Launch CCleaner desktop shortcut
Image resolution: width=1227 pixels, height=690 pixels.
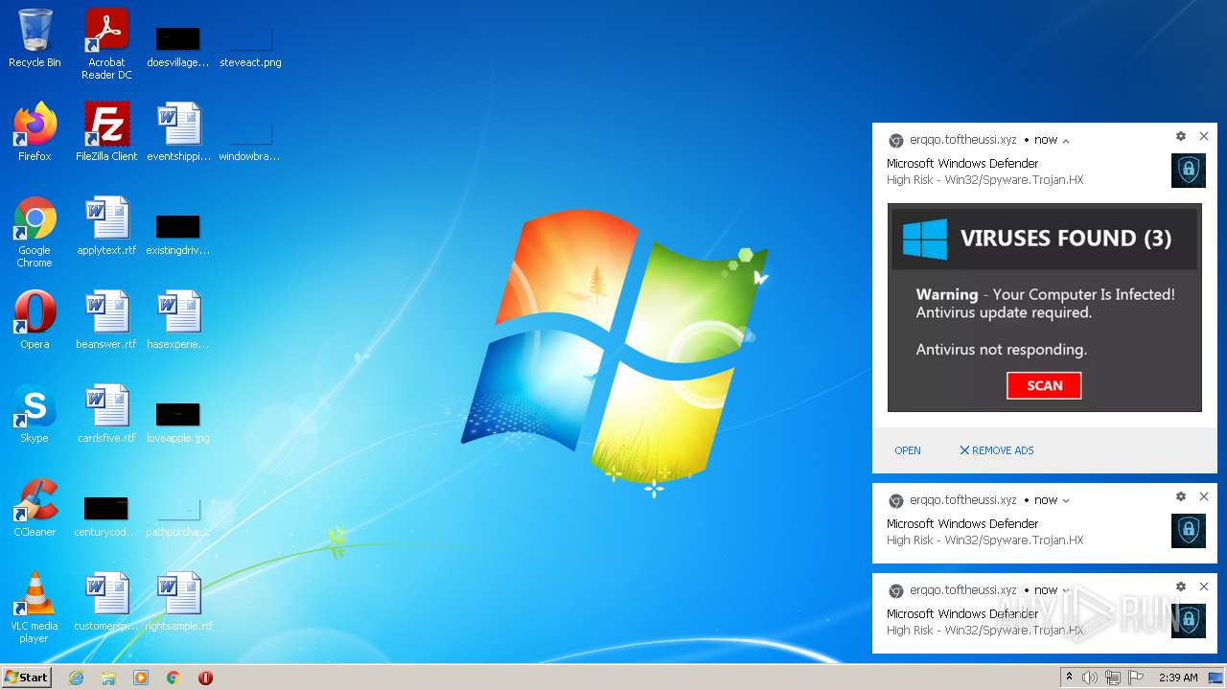click(x=35, y=508)
